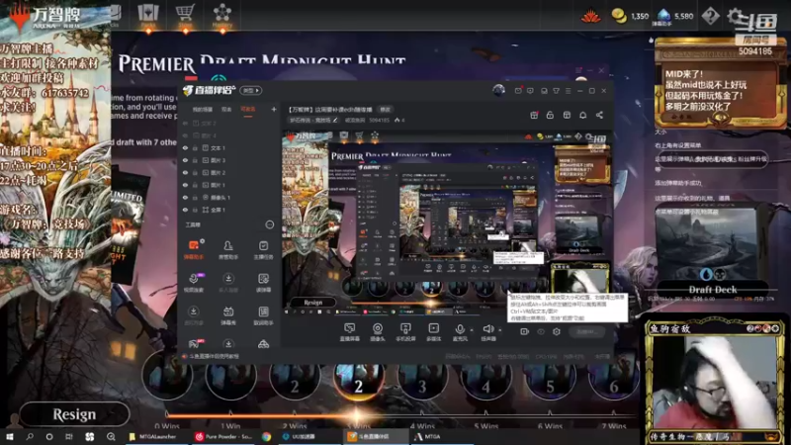
Task: Click the edit title button
Action: tap(385, 110)
